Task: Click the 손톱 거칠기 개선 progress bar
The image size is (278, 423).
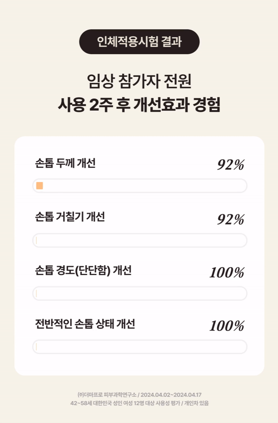Action: pos(140,240)
